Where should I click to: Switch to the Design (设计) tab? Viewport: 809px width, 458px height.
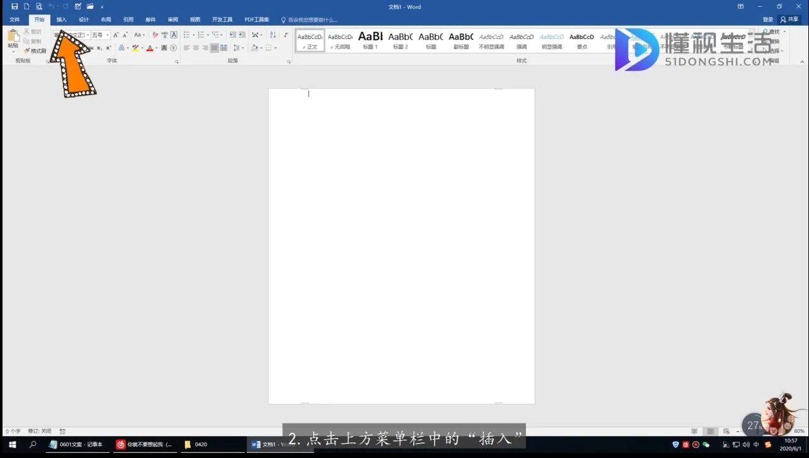pos(84,20)
